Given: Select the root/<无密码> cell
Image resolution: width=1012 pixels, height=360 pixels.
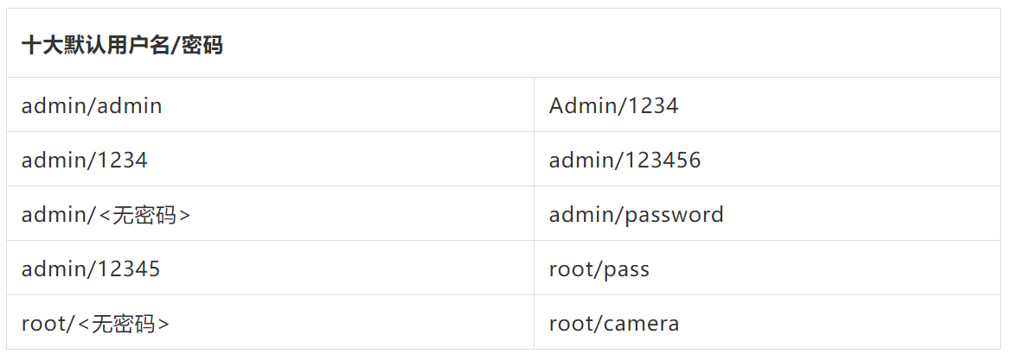Looking at the screenshot, I should [95, 324].
